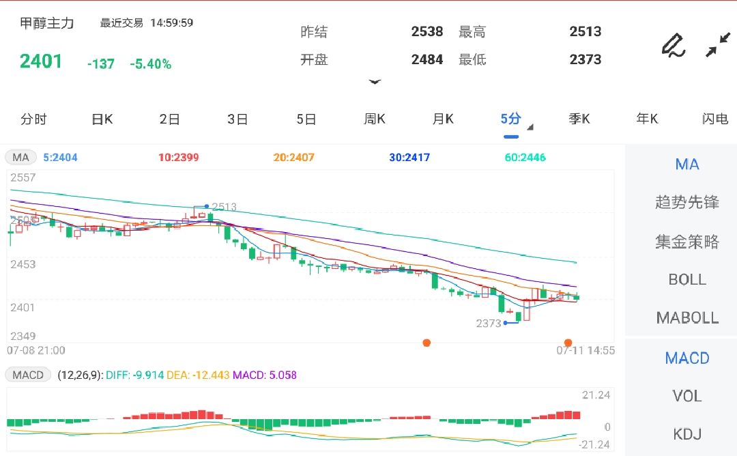The width and height of the screenshot is (737, 456).
Task: Select the 3日 tab
Action: [238, 119]
